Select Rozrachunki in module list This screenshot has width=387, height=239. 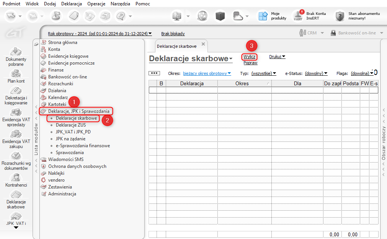60,84
